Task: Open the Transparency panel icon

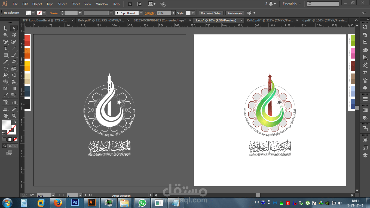Action: coord(365,118)
